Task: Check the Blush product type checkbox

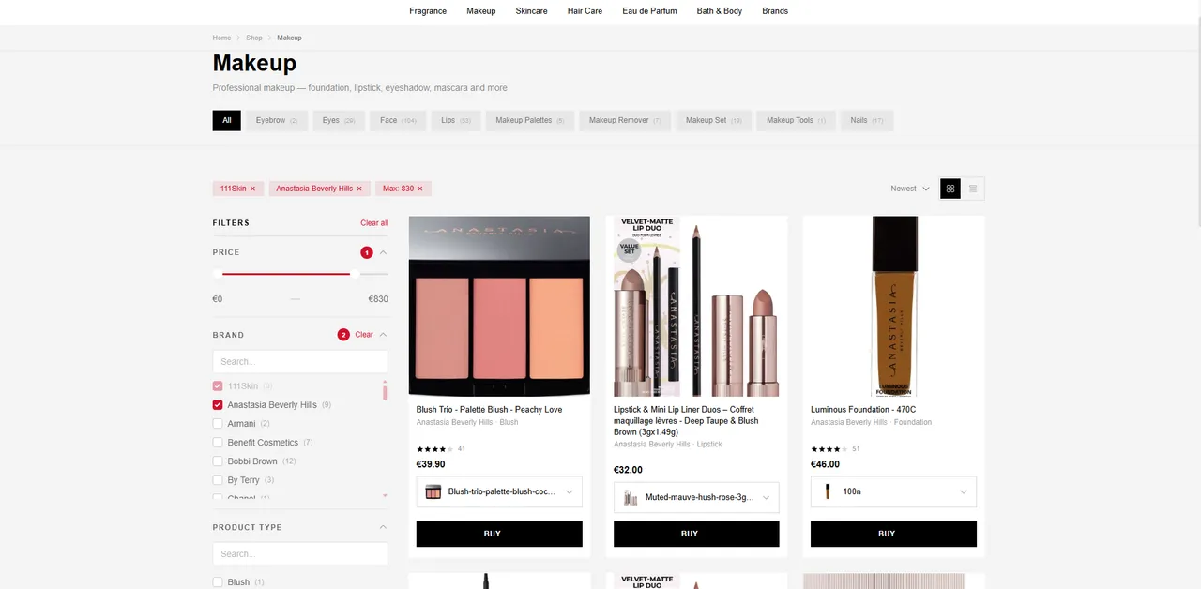Action: coord(218,582)
